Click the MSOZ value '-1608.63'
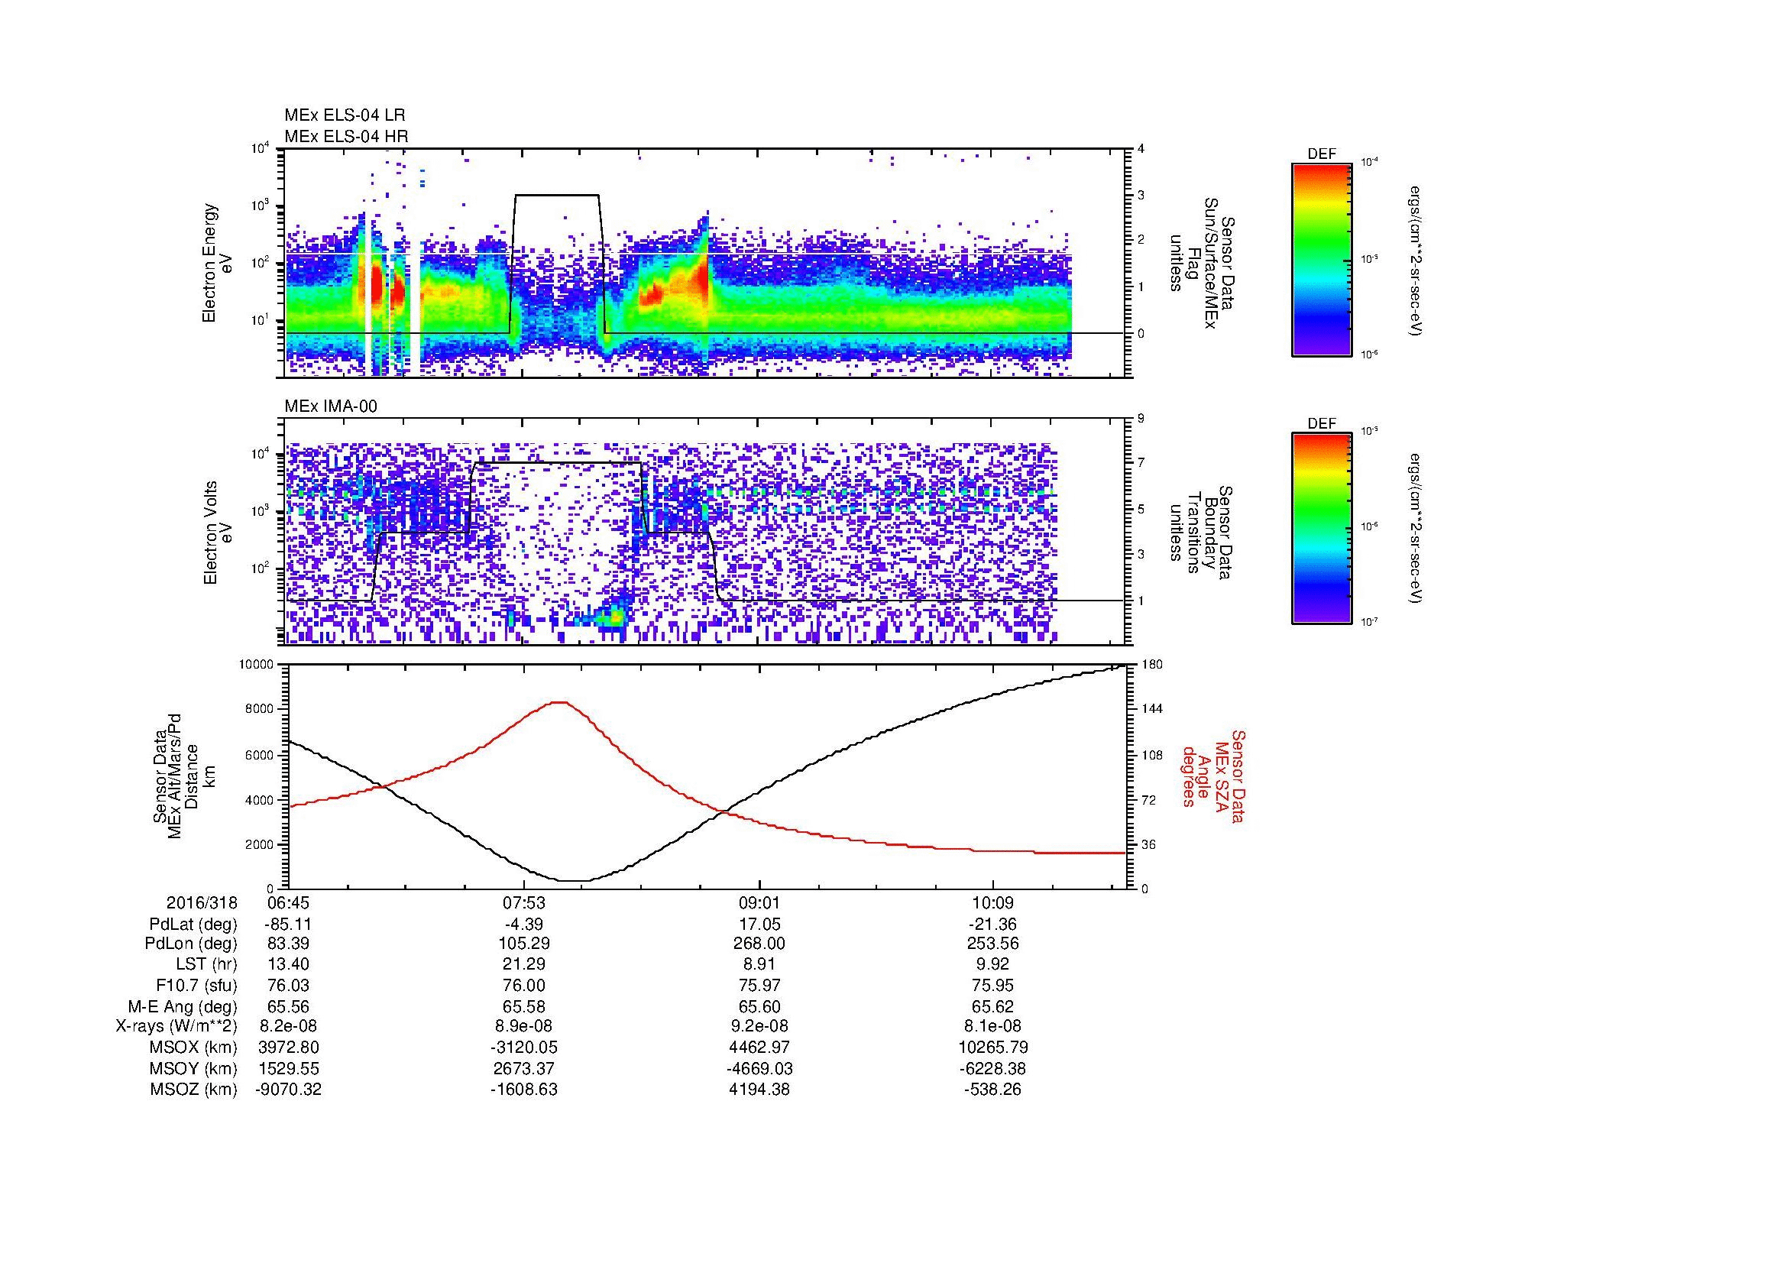Viewport: 1787px width, 1263px height. click(x=524, y=1090)
